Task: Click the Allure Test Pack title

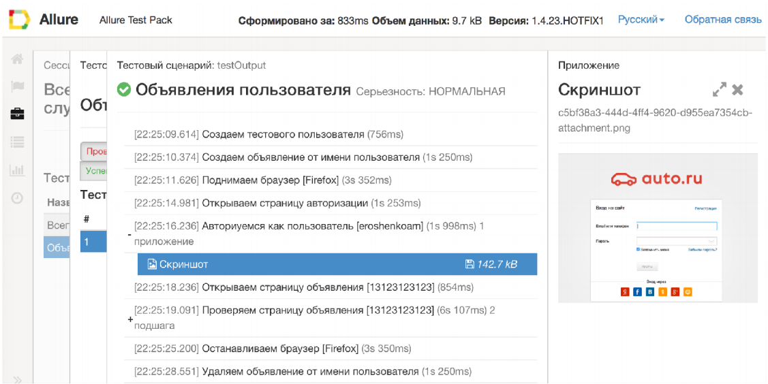Action: click(136, 20)
